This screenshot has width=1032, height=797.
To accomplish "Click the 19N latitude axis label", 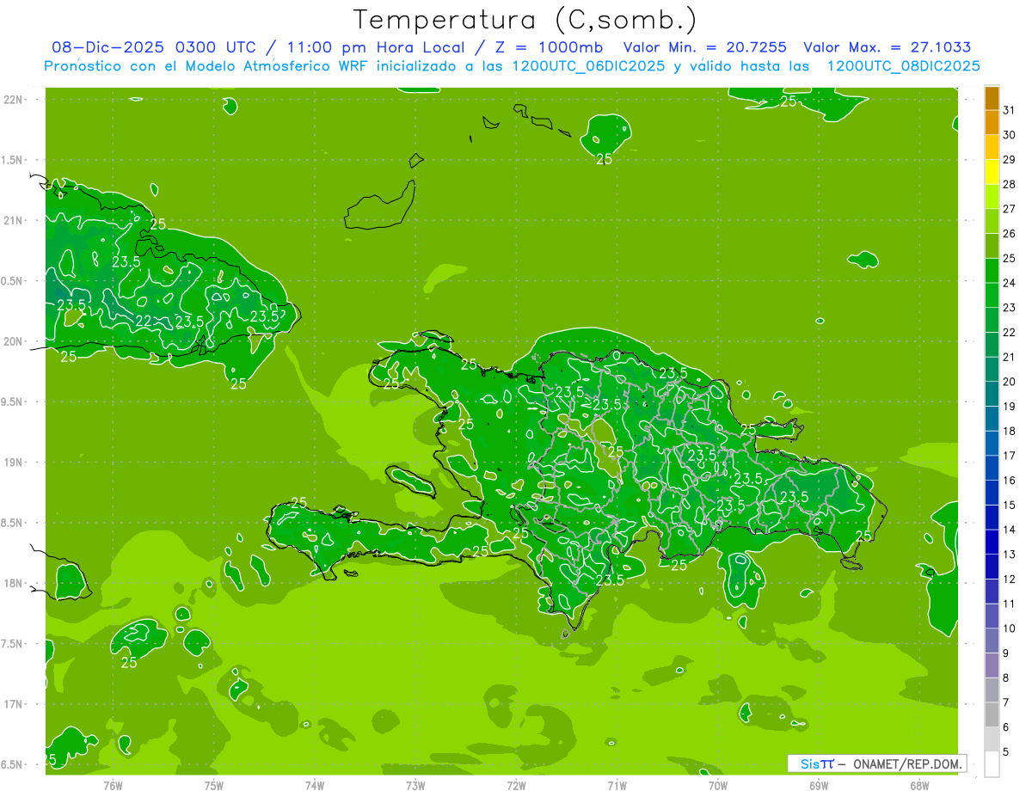I will tap(14, 462).
